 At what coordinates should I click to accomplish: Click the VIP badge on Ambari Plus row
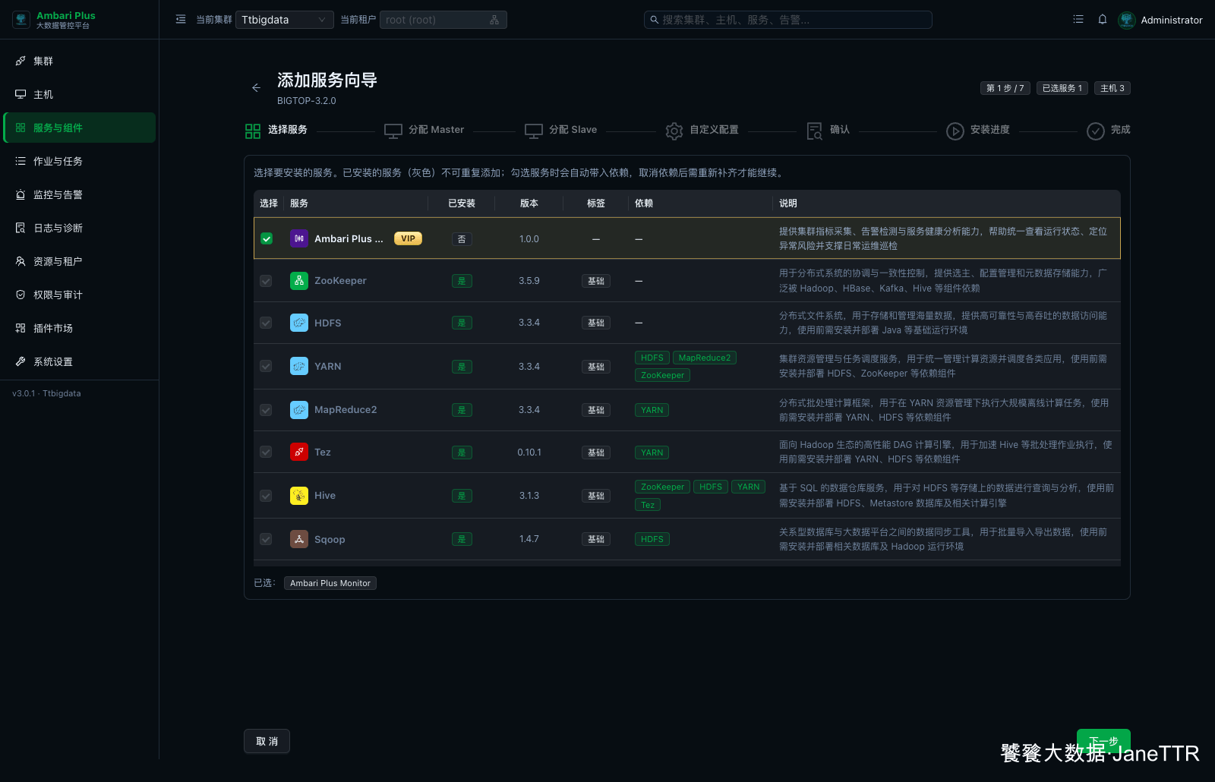[408, 238]
